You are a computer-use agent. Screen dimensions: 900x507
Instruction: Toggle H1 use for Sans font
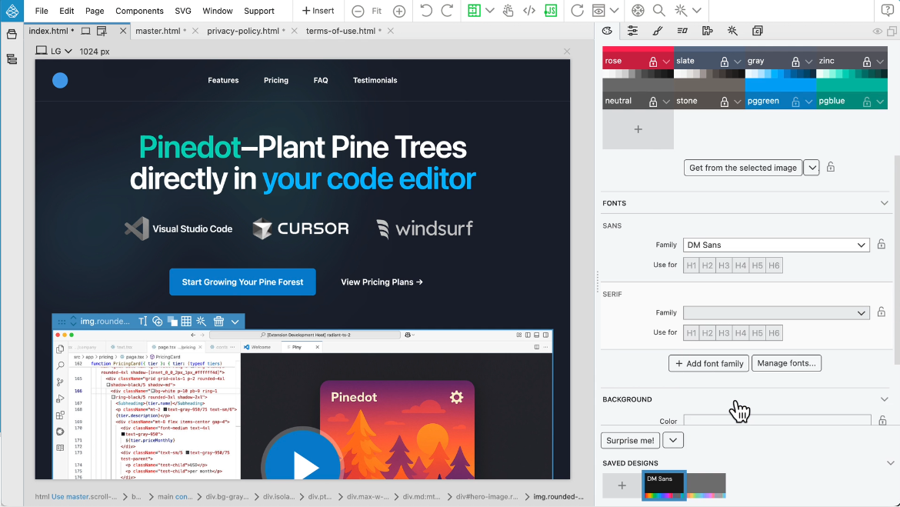tap(691, 265)
